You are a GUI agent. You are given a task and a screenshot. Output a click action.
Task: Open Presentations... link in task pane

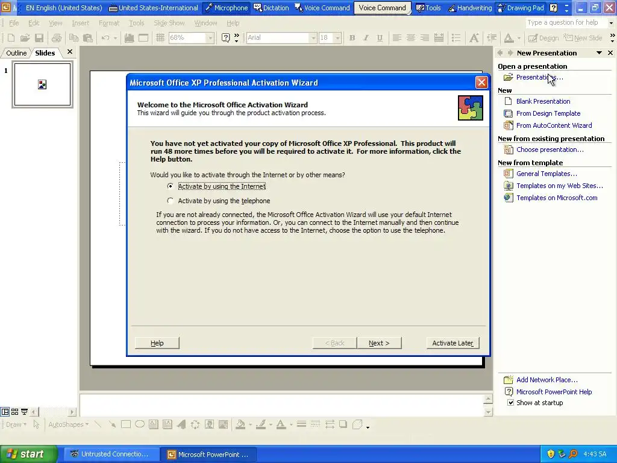(539, 77)
